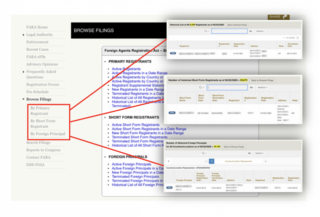Select By Short Form Registrant submenu item
This screenshot has height=217, width=320.
(43, 124)
